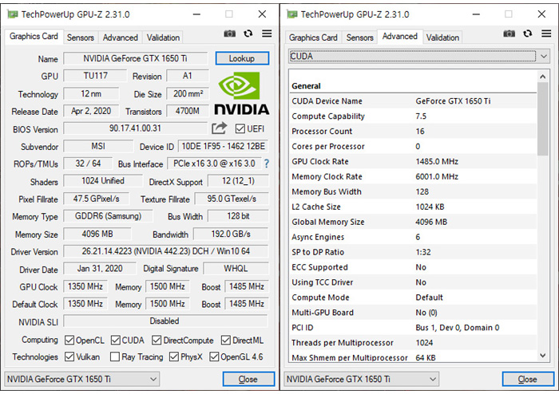Click Close button in left window
The width and height of the screenshot is (559, 394).
248,379
